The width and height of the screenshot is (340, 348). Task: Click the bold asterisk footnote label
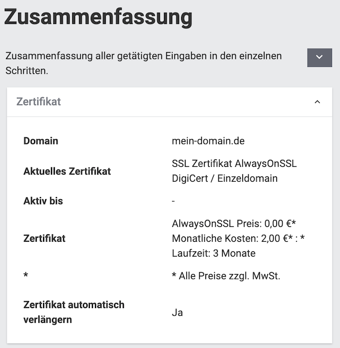pyautogui.click(x=25, y=276)
